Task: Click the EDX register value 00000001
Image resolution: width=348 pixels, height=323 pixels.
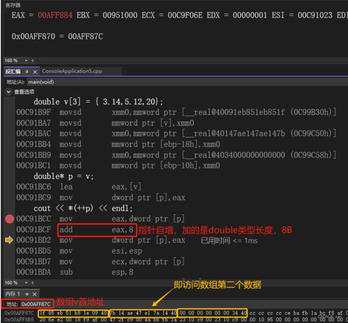Action: 249,16
